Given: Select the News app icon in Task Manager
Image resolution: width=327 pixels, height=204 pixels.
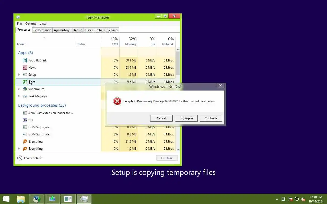Looking at the screenshot, I should tap(25, 68).
